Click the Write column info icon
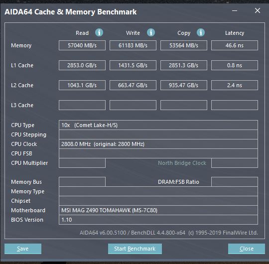The height and width of the screenshot is (264, 269). (x=151, y=32)
